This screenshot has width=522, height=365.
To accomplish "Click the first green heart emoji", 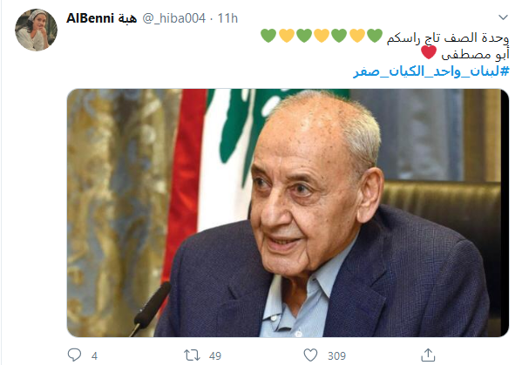I will [375, 36].
